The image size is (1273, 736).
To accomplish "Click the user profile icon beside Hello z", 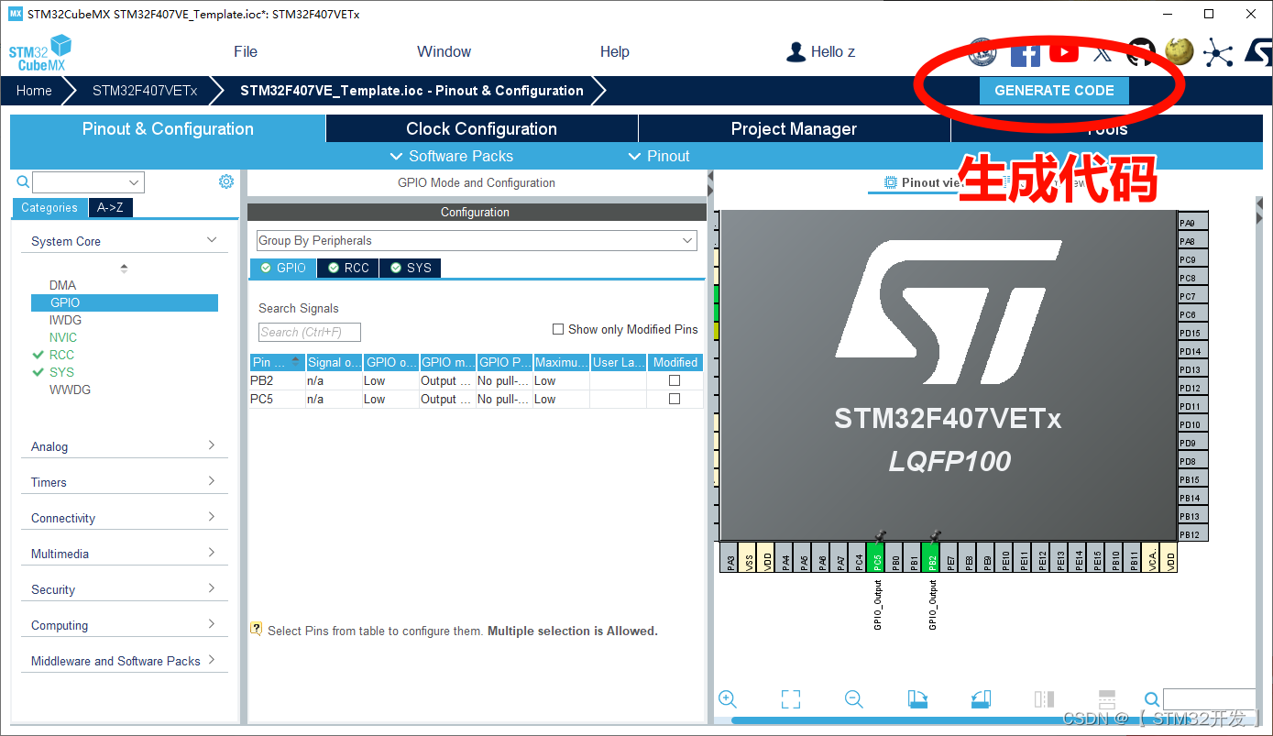I will pyautogui.click(x=796, y=51).
